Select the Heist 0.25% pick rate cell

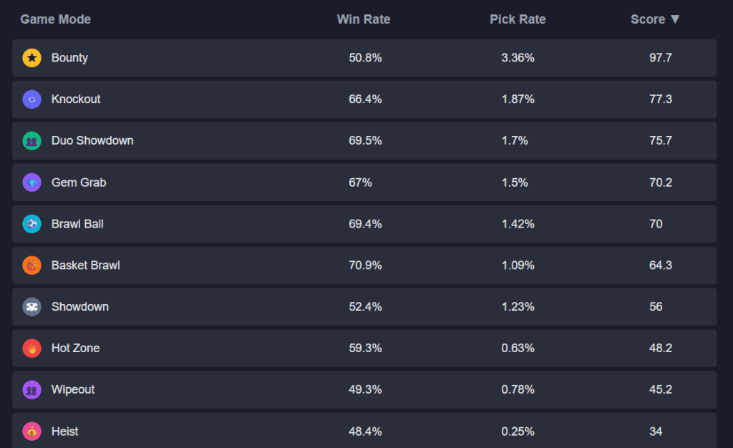(518, 432)
